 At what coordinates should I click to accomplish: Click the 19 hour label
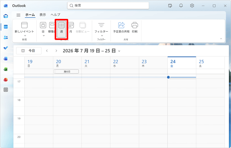(19, 119)
